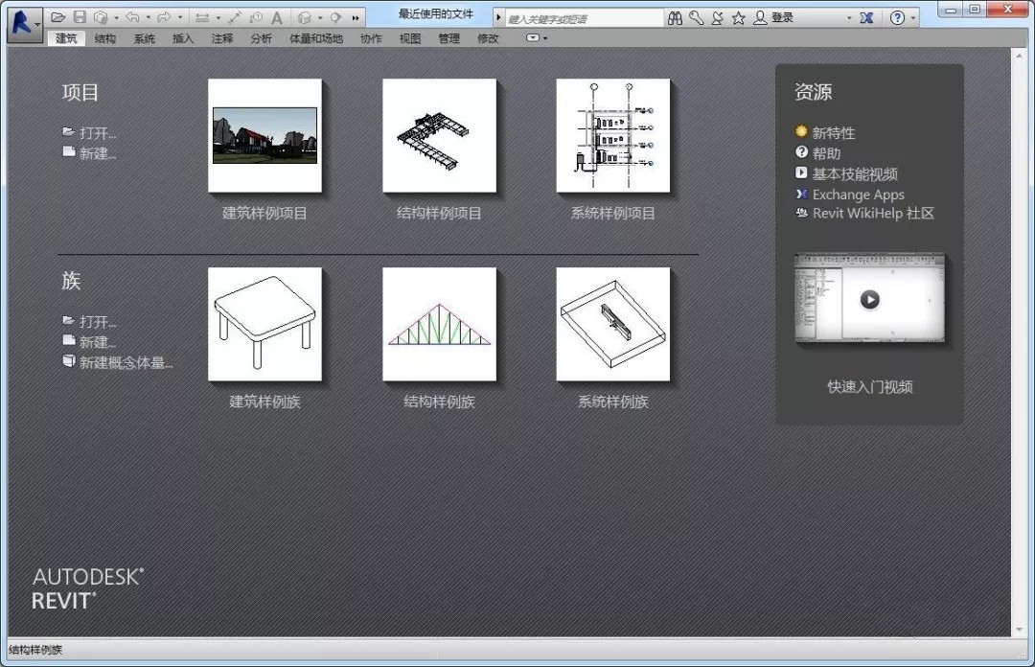
Task: Click the Synchronize with Central icon
Action: click(101, 17)
